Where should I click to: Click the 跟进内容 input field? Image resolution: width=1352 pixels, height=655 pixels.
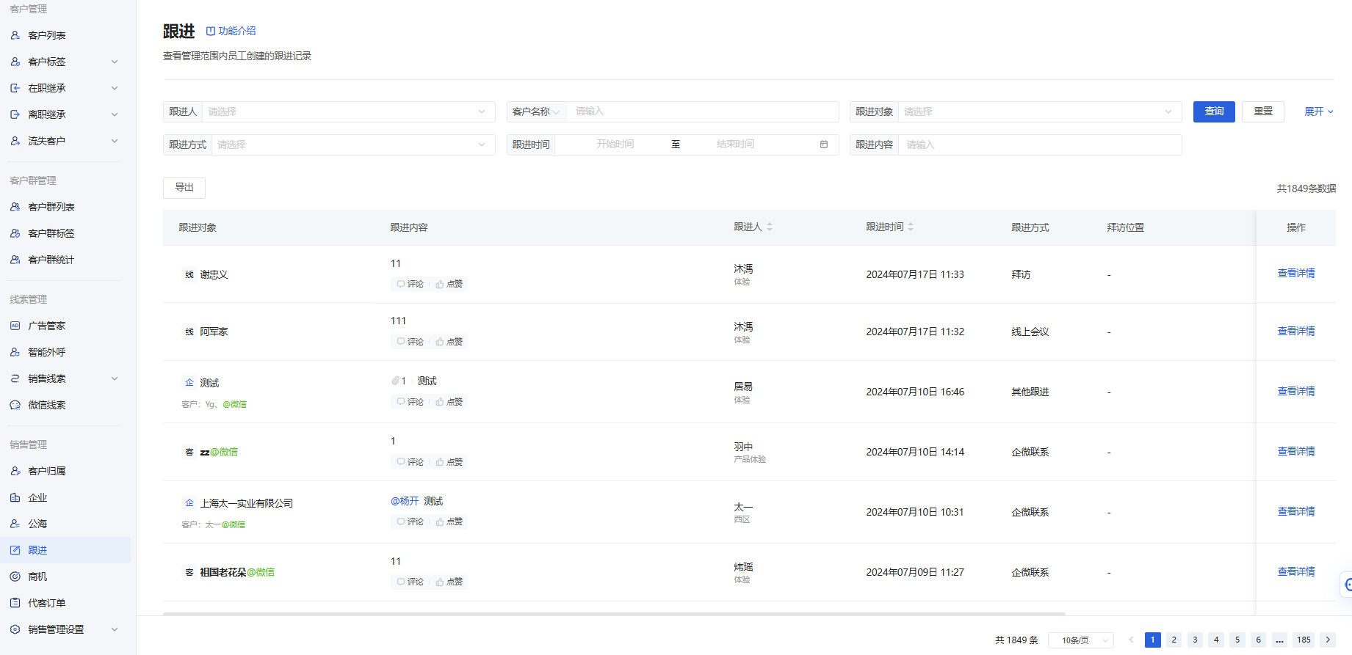(x=1040, y=144)
